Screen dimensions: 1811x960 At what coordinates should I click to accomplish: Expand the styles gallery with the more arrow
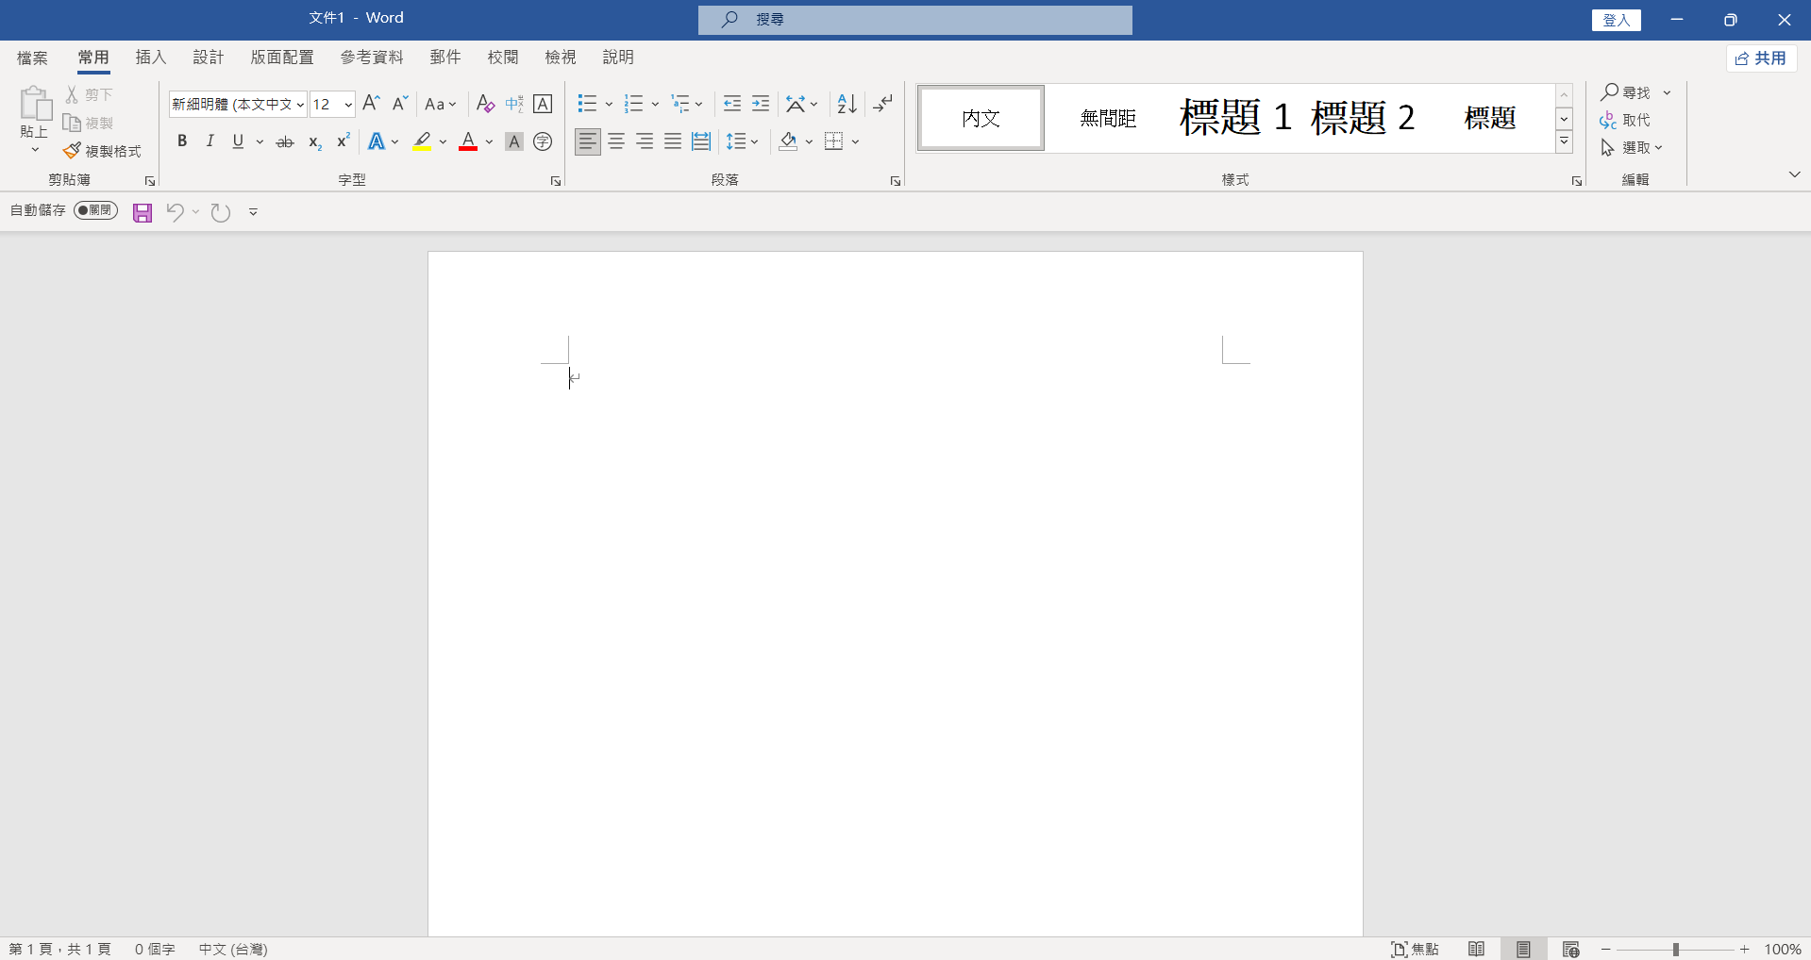(x=1564, y=141)
